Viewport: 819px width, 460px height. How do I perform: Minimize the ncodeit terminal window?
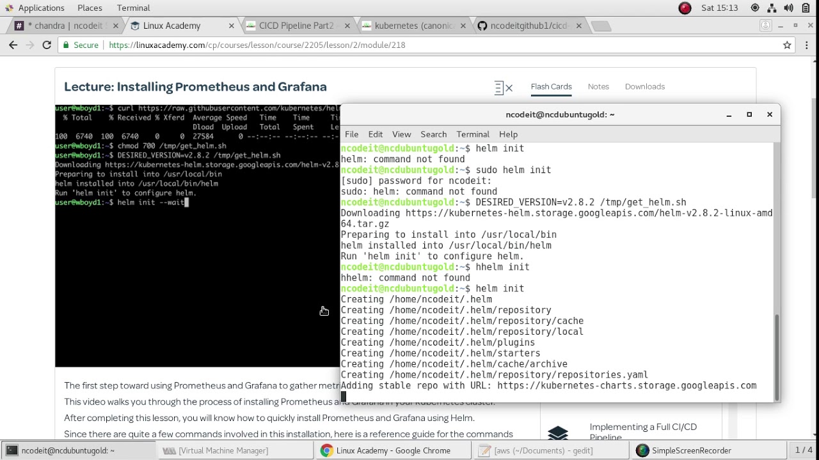coord(729,115)
